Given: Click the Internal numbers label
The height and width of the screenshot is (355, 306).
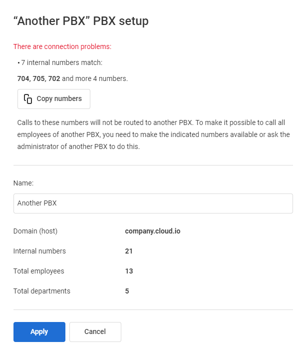Looking at the screenshot, I should [39, 251].
